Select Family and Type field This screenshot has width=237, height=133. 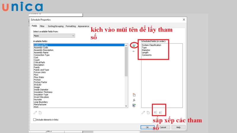tap(41, 70)
